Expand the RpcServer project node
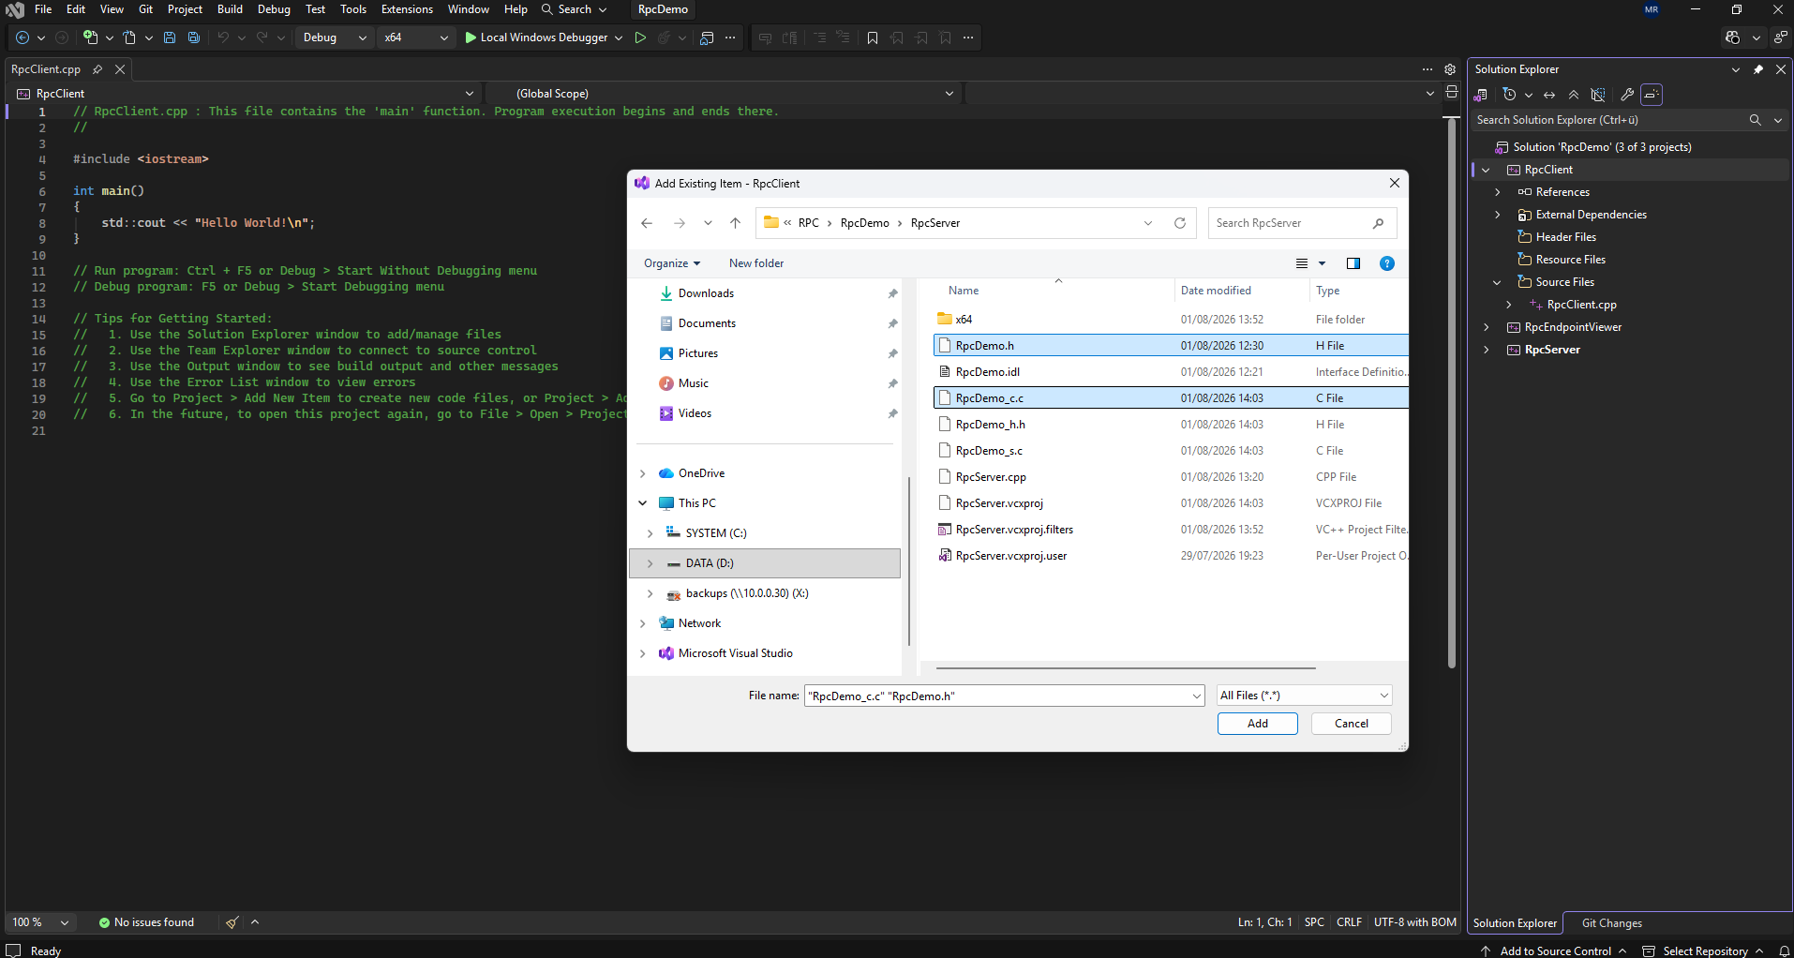This screenshot has width=1794, height=958. pyautogui.click(x=1486, y=350)
